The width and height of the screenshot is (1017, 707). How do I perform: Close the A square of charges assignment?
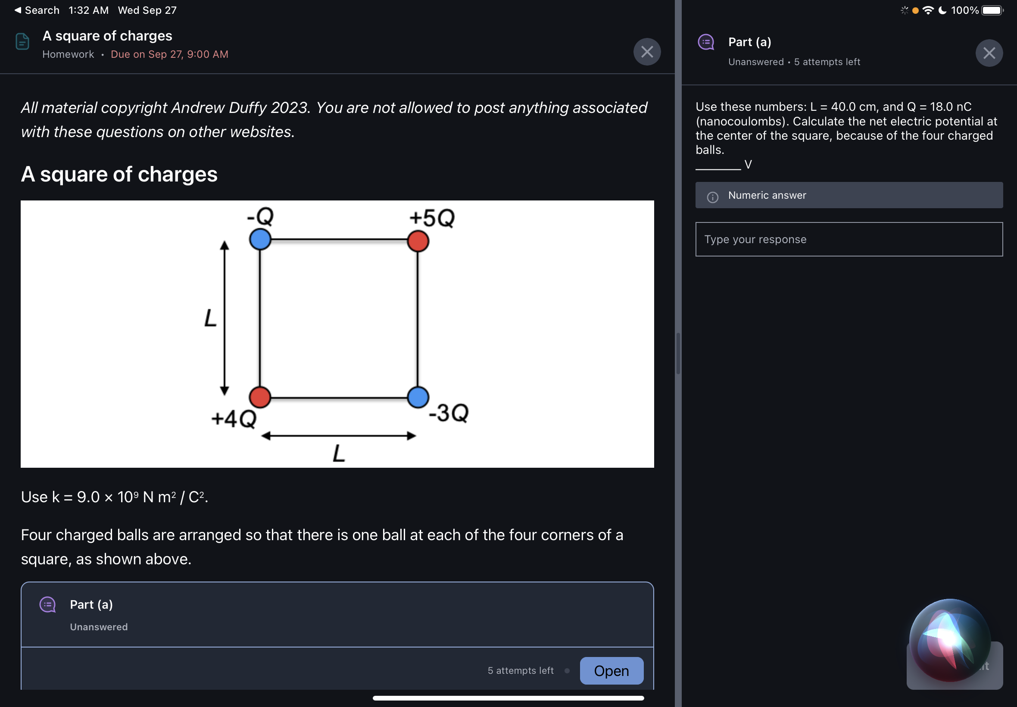tap(646, 52)
